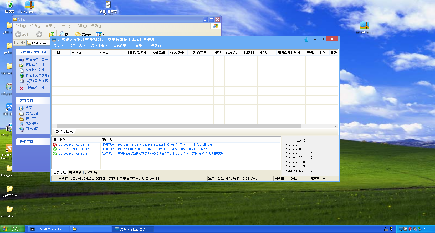Click the 外网IP column header
The height and width of the screenshot is (233, 435).
84,53
